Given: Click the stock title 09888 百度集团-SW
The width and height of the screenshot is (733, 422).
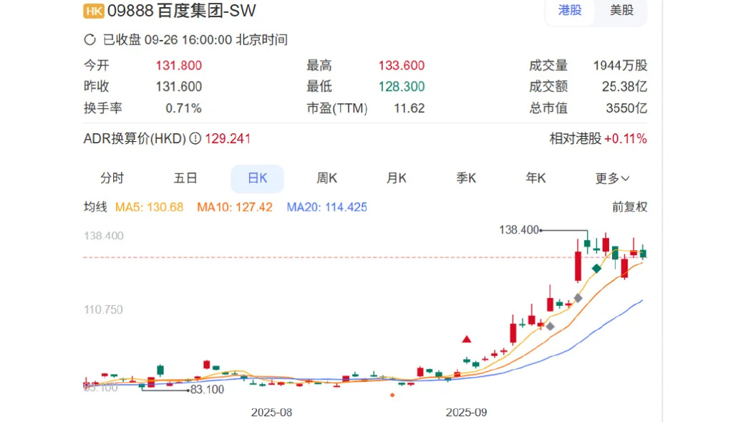Looking at the screenshot, I should coord(182,11).
